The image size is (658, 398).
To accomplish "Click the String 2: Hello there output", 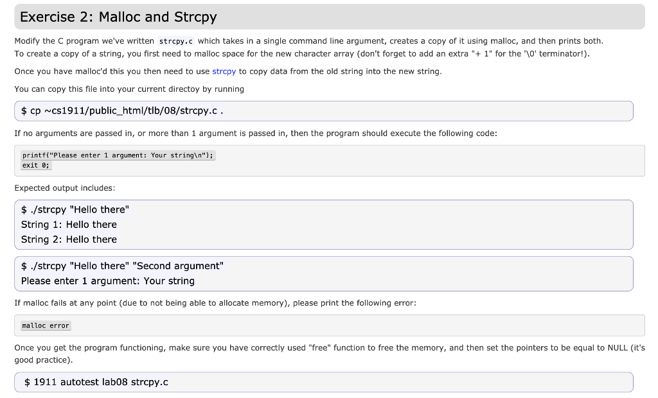I will [x=69, y=239].
